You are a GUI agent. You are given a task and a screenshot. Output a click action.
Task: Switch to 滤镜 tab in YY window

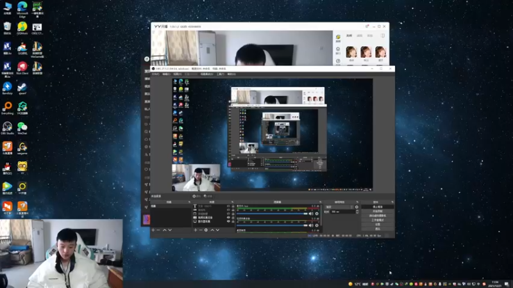pos(359,36)
